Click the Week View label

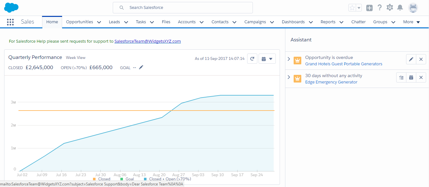coord(76,58)
